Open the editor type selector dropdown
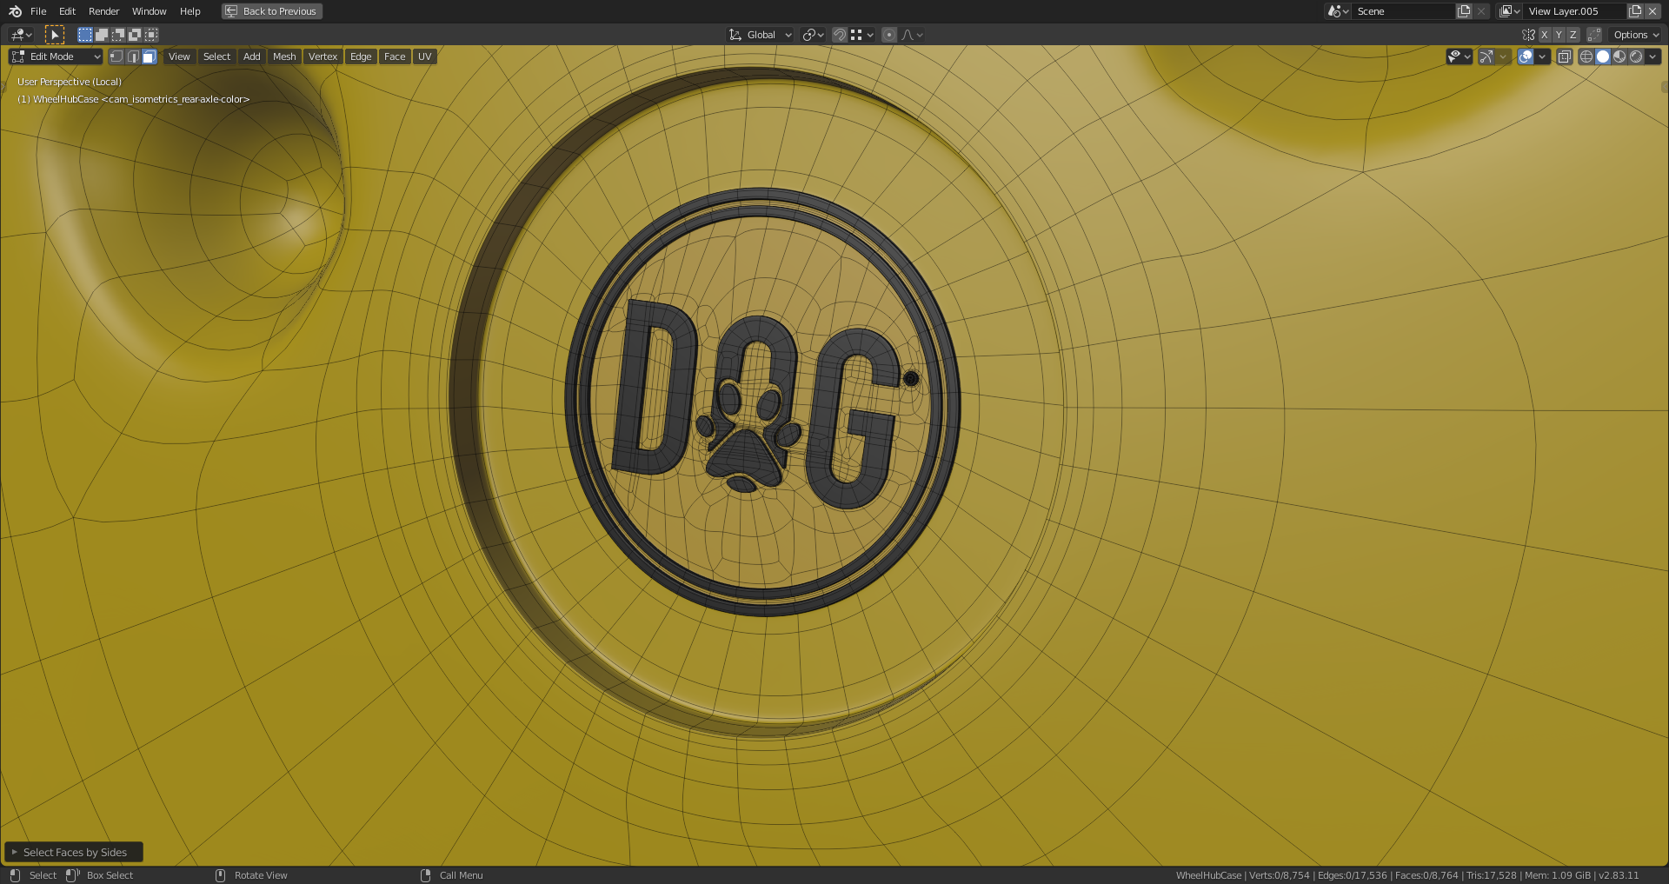 coord(21,35)
